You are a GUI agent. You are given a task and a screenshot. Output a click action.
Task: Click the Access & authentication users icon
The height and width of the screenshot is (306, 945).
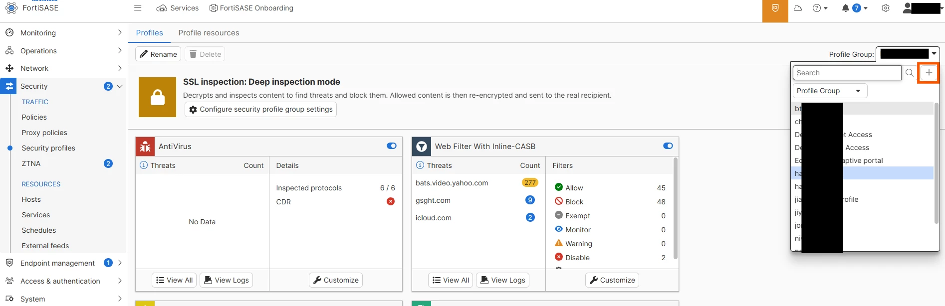tap(9, 281)
